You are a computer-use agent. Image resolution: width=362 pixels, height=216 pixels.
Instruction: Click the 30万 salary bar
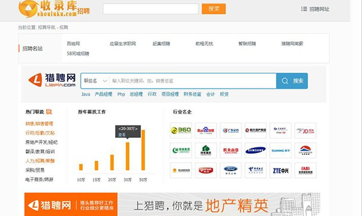(x=128, y=156)
